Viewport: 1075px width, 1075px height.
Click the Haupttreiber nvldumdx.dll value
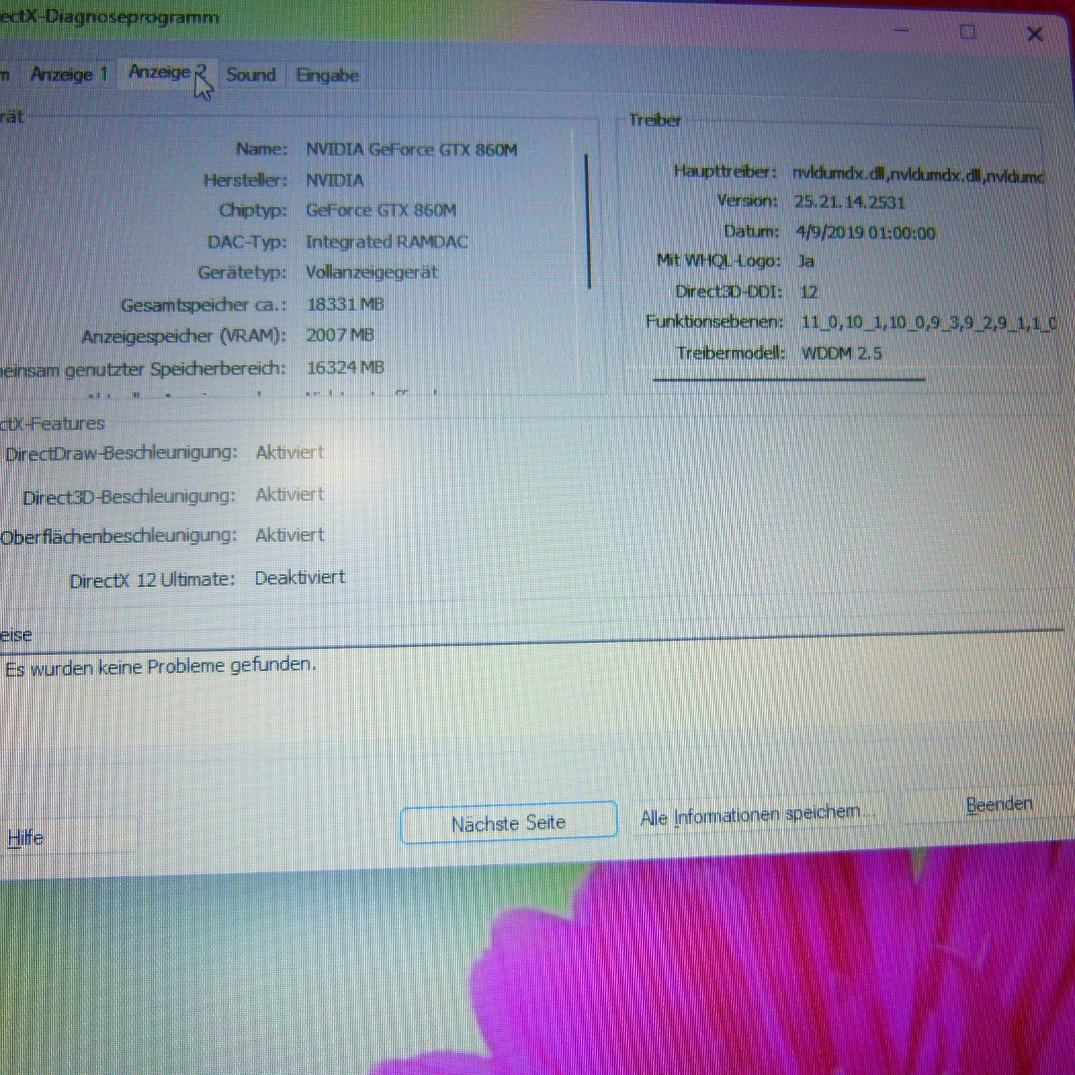point(918,175)
